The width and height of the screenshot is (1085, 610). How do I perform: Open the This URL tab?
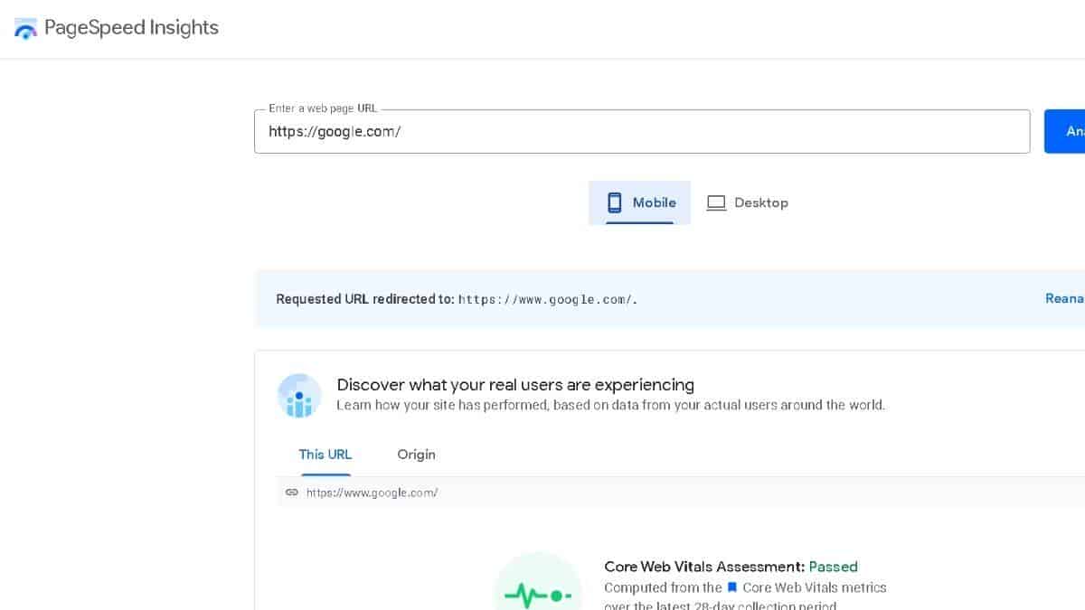325,455
